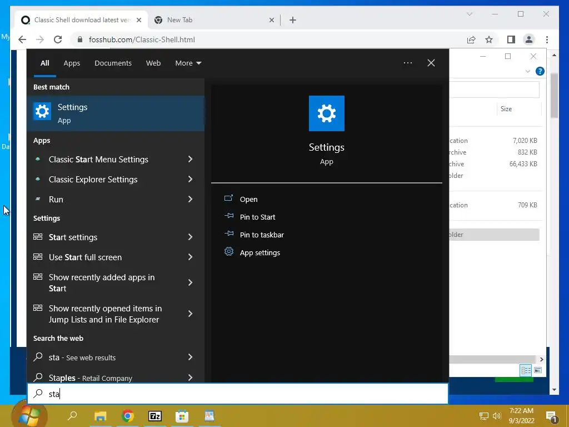
Task: Expand Classic Start Menu Settings arrow
Action: coord(190,159)
